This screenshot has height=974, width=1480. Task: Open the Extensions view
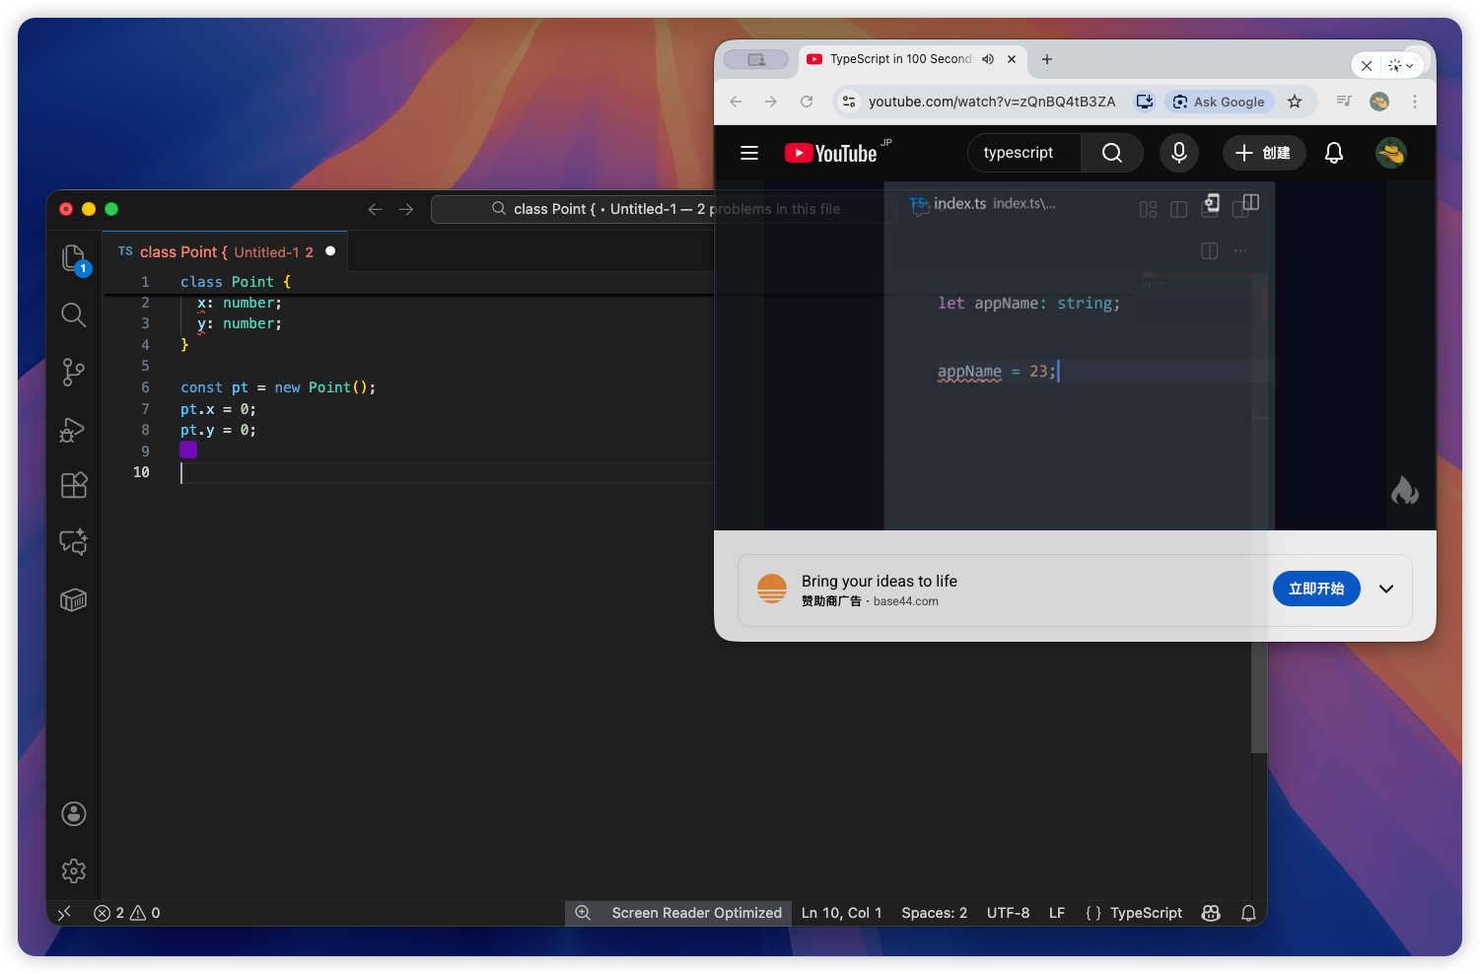click(x=74, y=485)
